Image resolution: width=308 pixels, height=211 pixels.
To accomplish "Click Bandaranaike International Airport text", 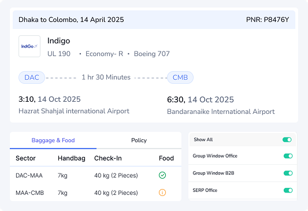I will (x=221, y=112).
